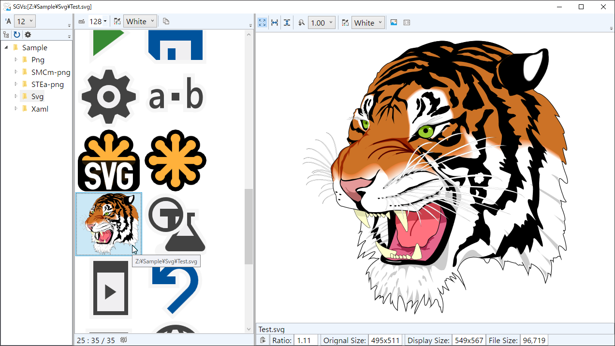This screenshot has height=346, width=615.
Task: Click the Display Size value 549x567
Action: point(469,340)
